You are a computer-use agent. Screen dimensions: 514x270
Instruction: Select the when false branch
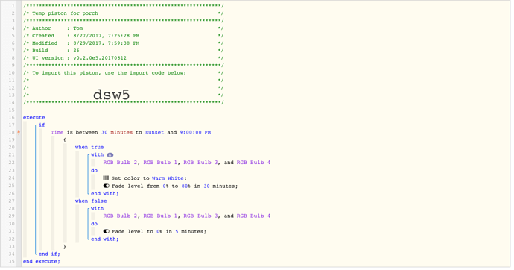click(91, 201)
